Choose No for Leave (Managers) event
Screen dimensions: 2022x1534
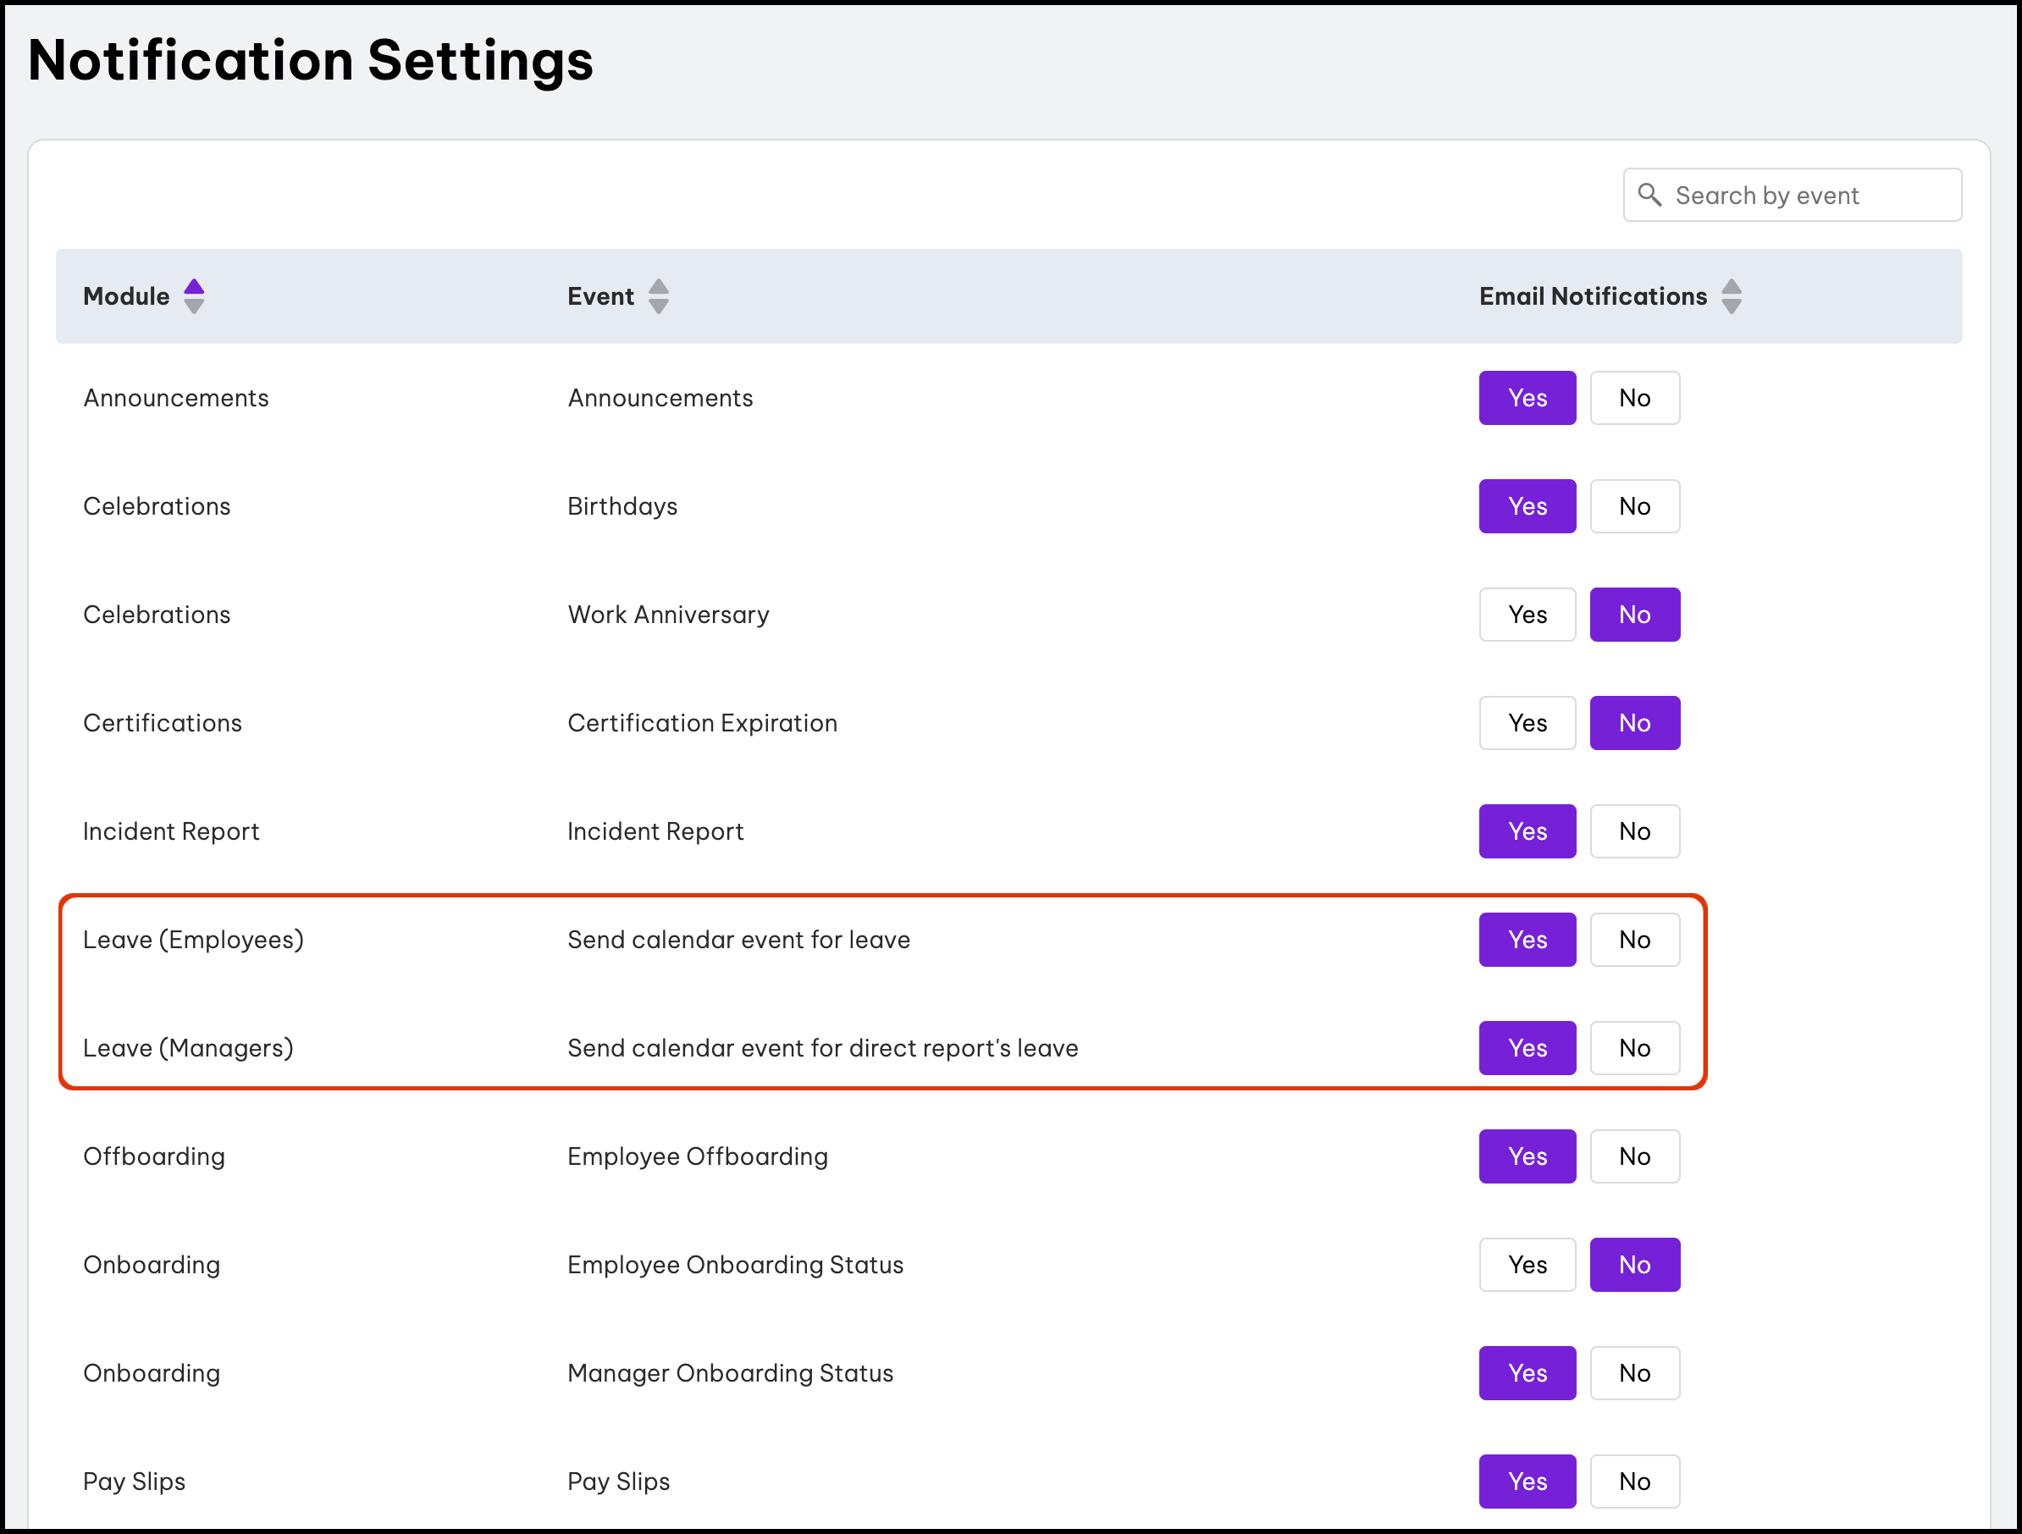1634,1048
